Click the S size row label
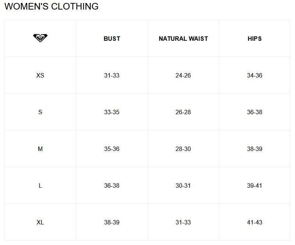Screen dimensions: 295x245 (x=40, y=112)
